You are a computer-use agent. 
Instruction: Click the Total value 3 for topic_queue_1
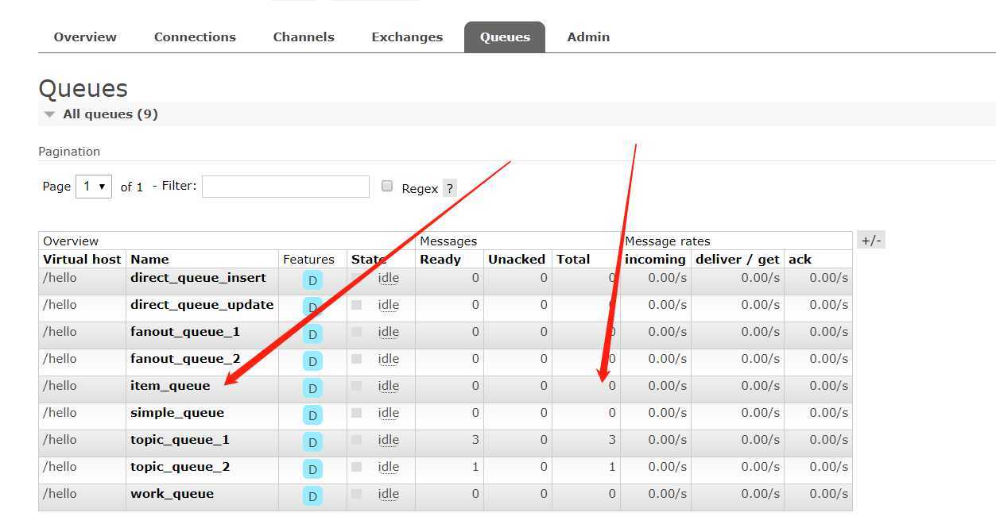[612, 440]
